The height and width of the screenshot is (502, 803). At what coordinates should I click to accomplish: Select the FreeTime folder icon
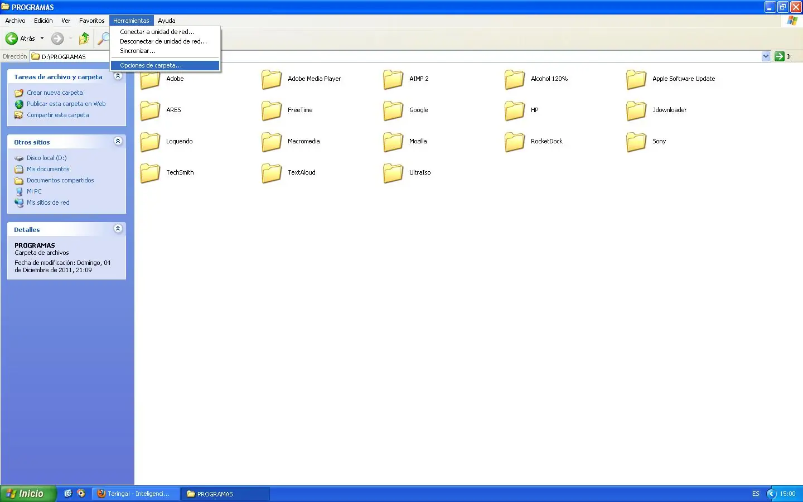click(x=272, y=110)
